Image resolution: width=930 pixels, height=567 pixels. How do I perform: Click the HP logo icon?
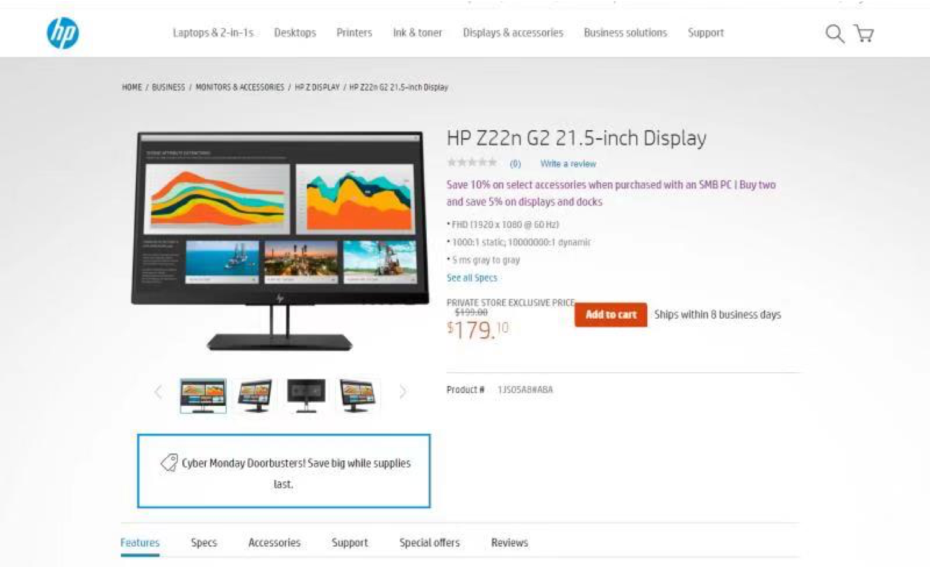click(x=63, y=33)
